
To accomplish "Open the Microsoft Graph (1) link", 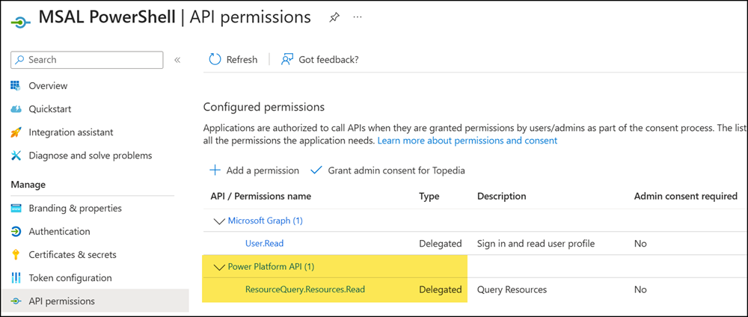I will [266, 221].
